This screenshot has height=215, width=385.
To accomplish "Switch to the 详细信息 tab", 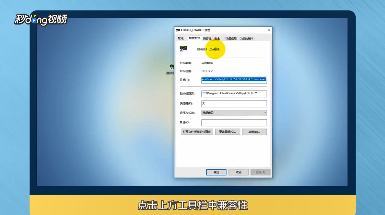I will click(x=231, y=39).
